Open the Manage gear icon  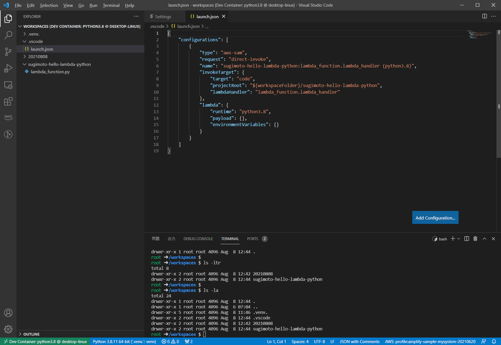point(8,329)
